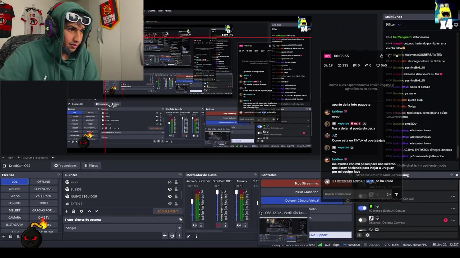Click TikTok live panel lock icon
The height and width of the screenshot is (258, 460).
coord(382,56)
